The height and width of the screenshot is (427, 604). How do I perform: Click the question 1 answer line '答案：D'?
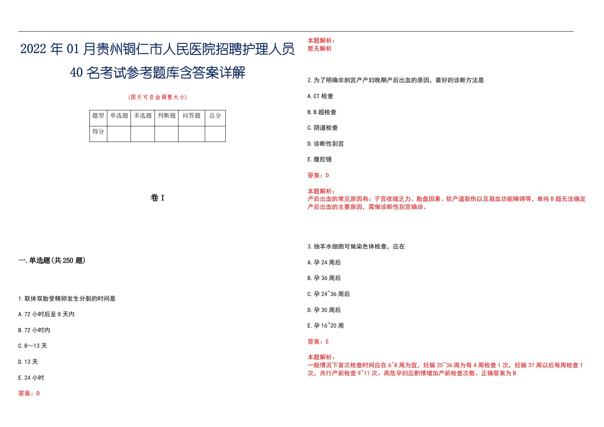(x=29, y=394)
